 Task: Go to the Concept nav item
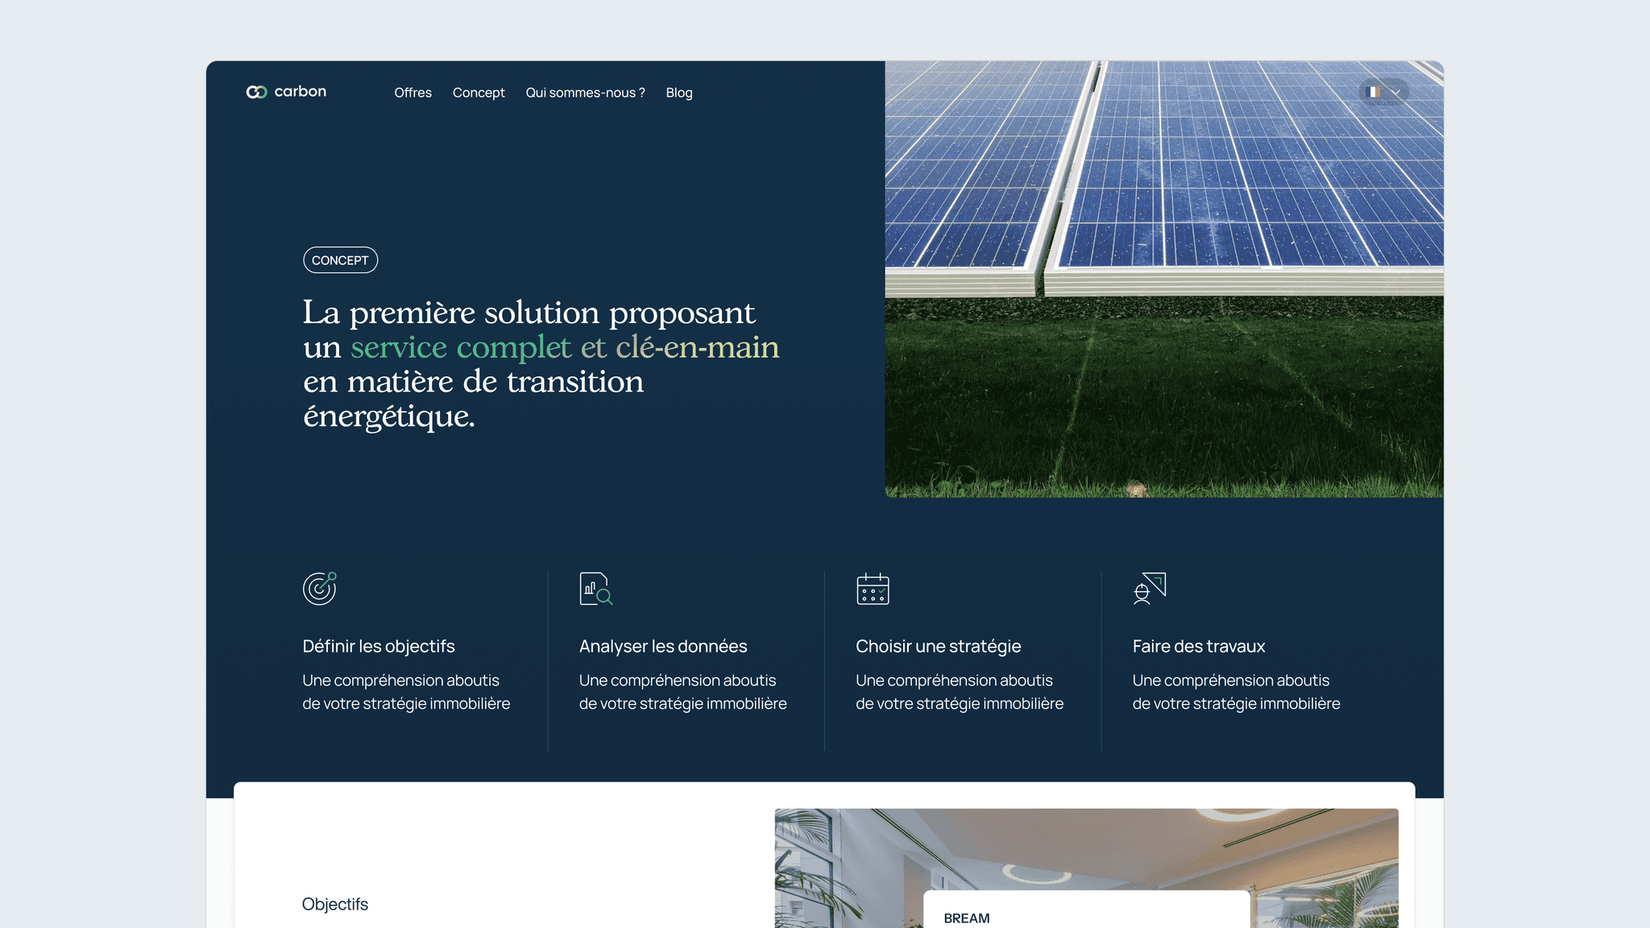point(479,93)
